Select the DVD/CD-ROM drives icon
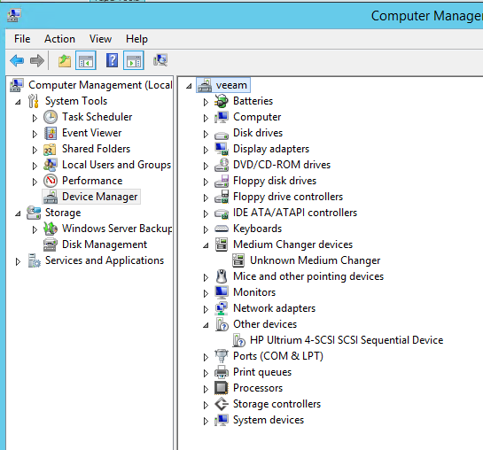483x450 pixels. 222,165
